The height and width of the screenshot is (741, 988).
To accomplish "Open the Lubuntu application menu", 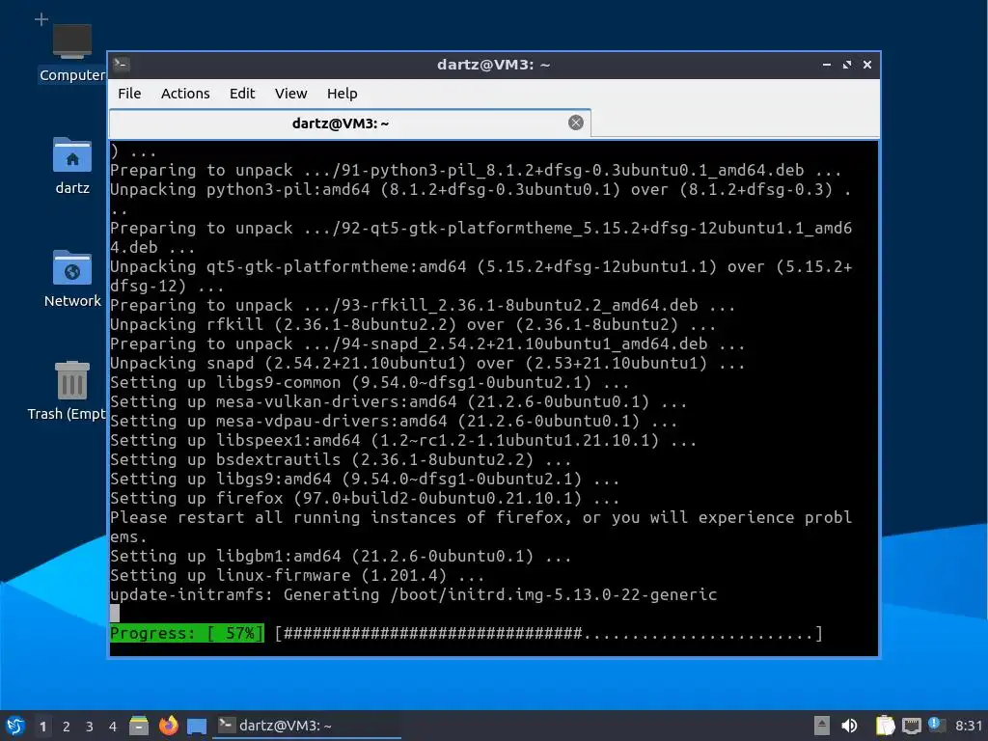I will click(x=15, y=726).
